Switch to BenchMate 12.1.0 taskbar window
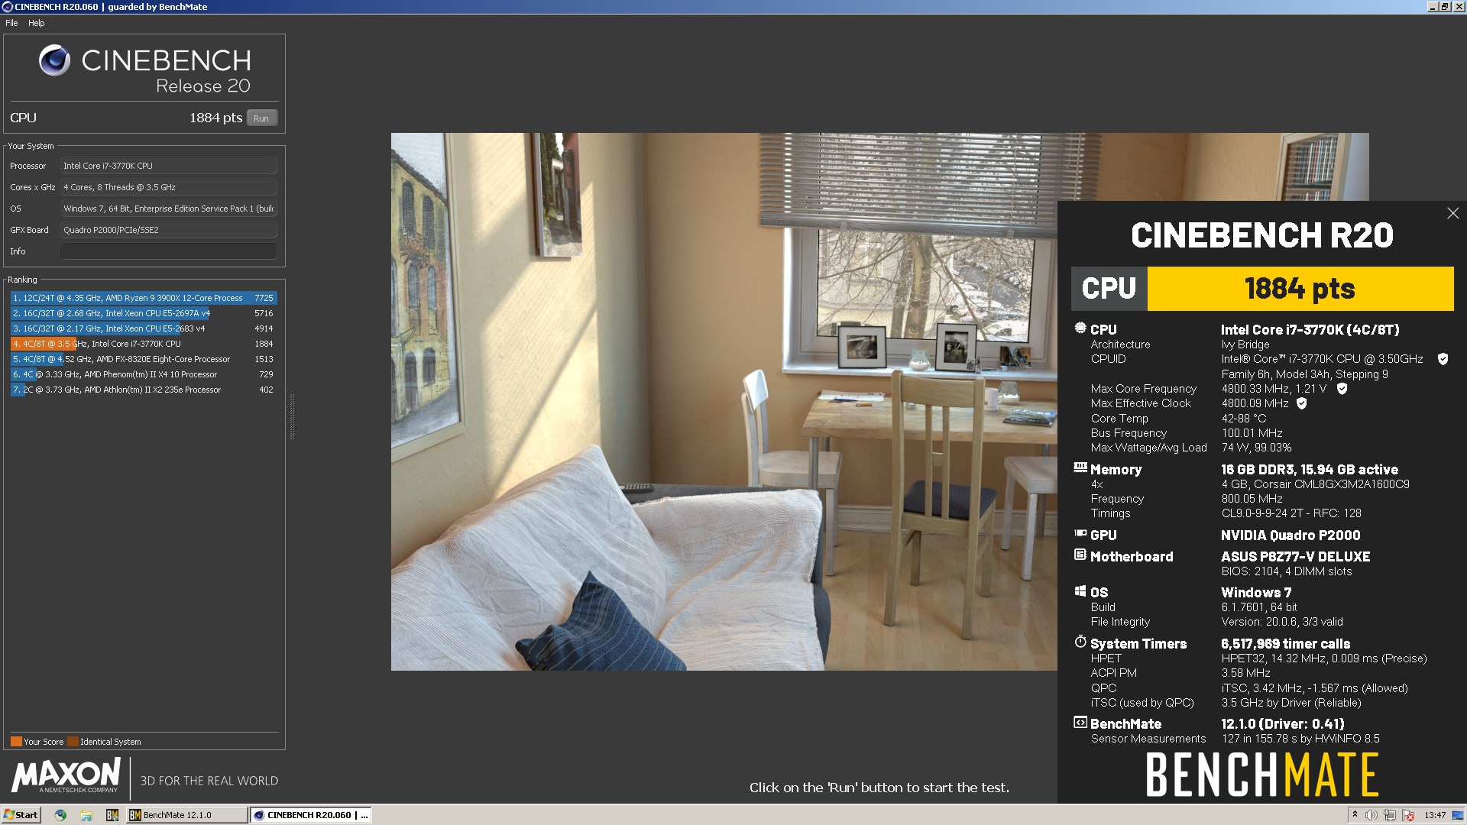This screenshot has height=825, width=1467. click(187, 815)
